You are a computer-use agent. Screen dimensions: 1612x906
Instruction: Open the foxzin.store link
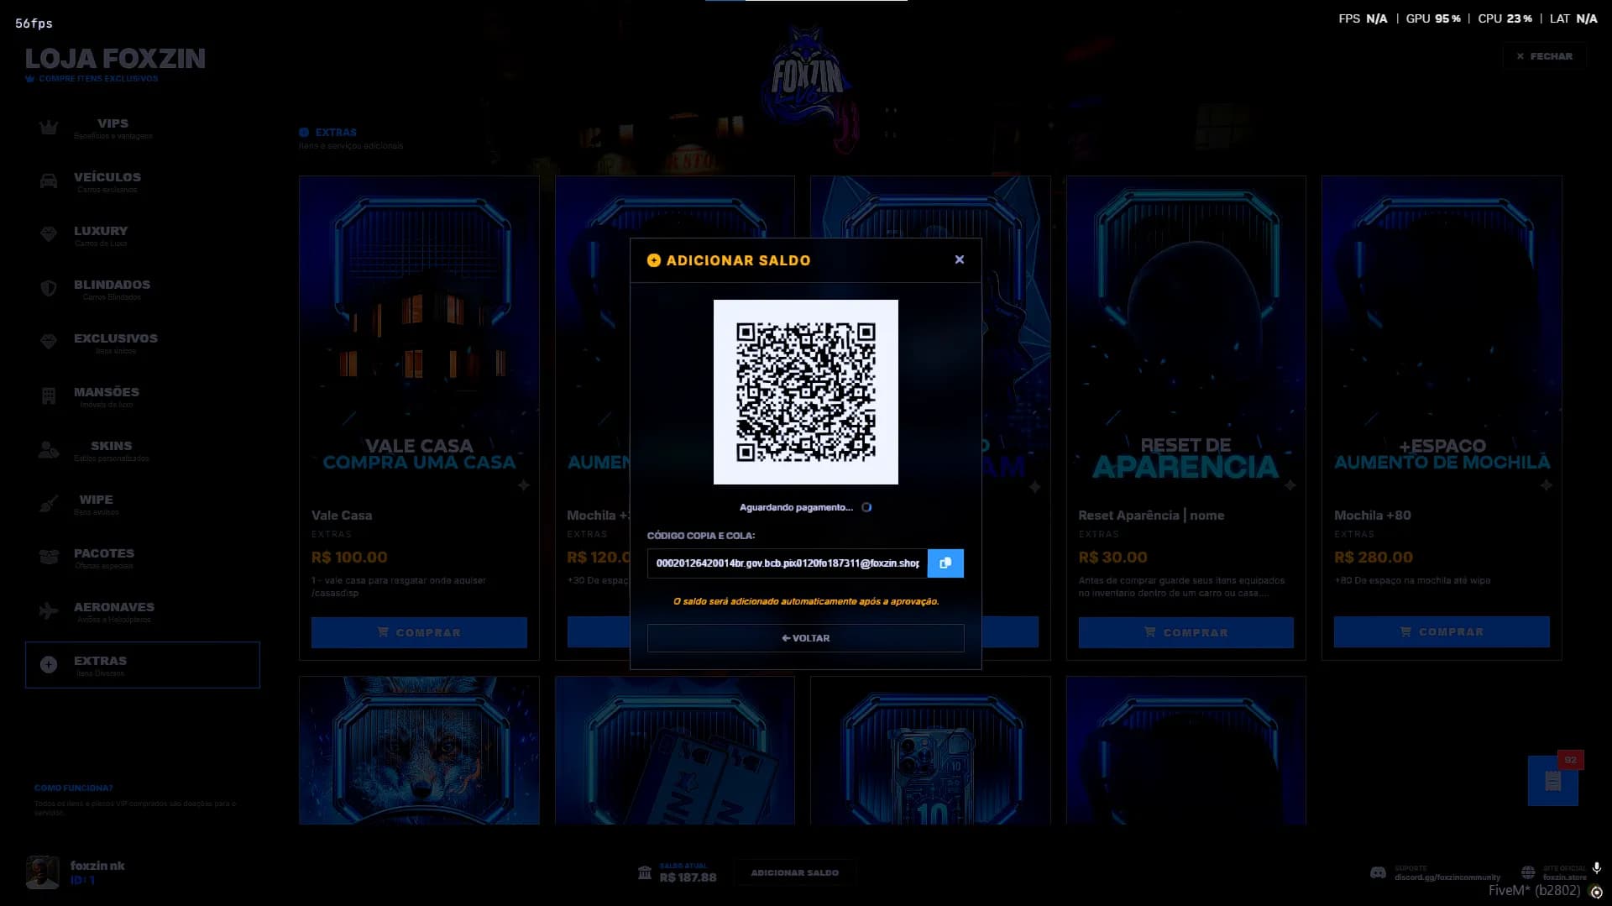coord(1565,877)
